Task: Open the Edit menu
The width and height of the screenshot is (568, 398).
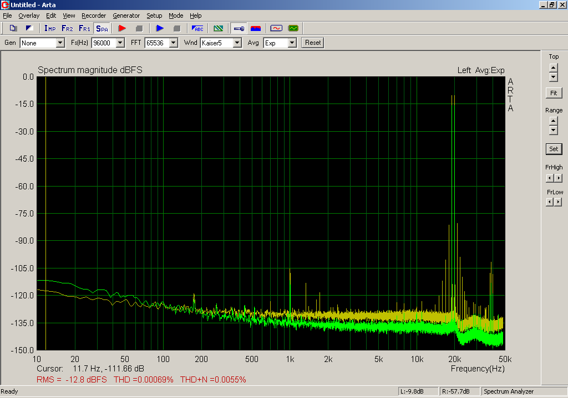Action: click(50, 15)
